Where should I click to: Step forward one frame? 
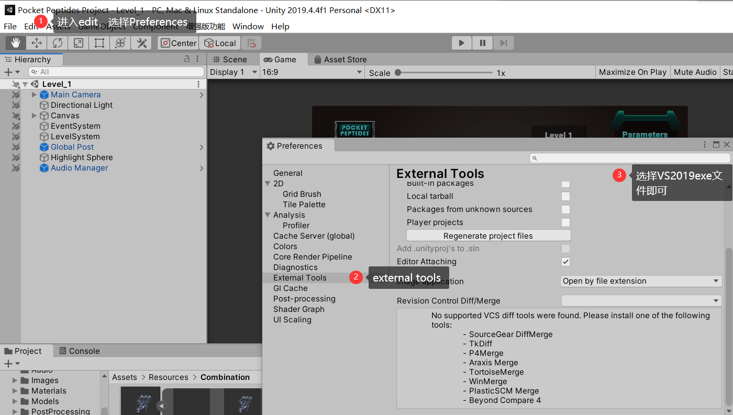(503, 43)
